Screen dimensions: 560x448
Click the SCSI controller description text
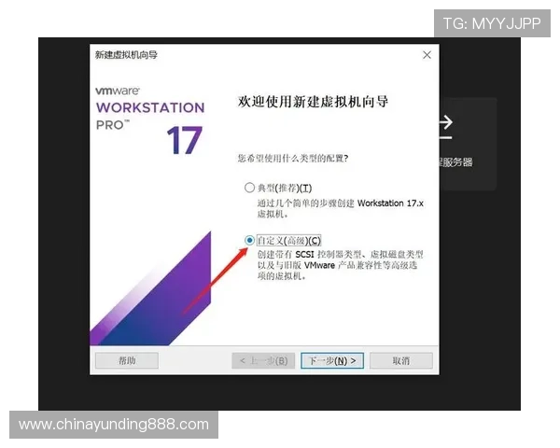click(341, 265)
